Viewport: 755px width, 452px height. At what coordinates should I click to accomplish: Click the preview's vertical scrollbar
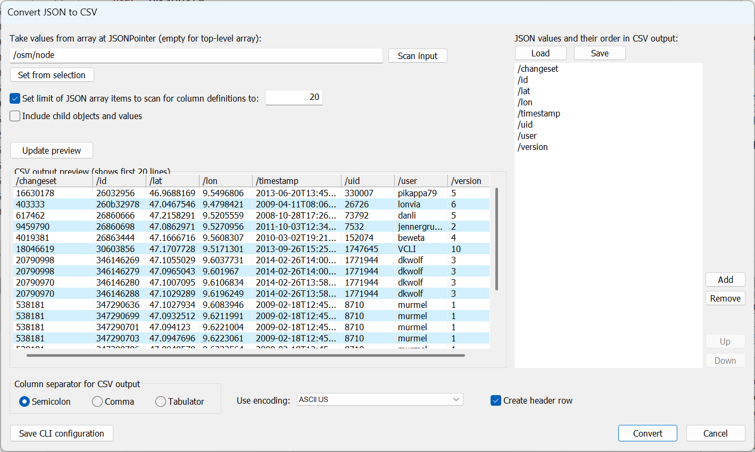click(x=496, y=239)
